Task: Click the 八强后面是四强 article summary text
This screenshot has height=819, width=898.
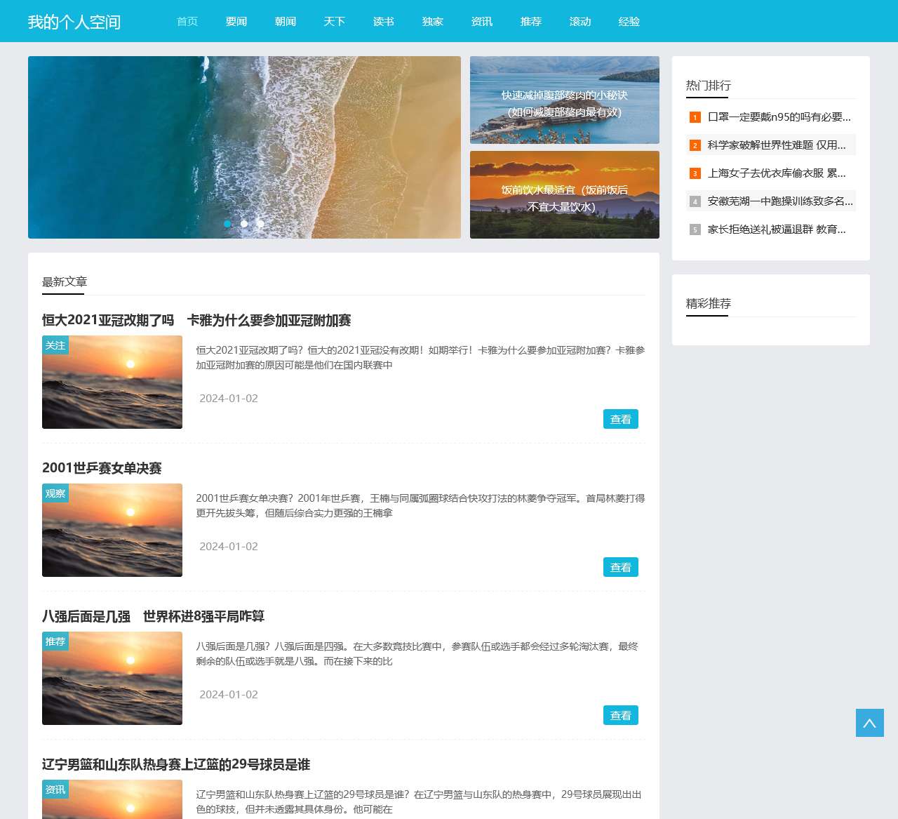Action: tap(417, 653)
